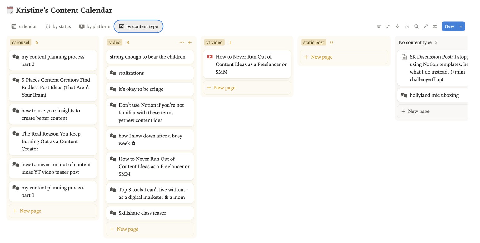Add New page in static post column
This screenshot has height=243, width=480.
pos(344,57)
